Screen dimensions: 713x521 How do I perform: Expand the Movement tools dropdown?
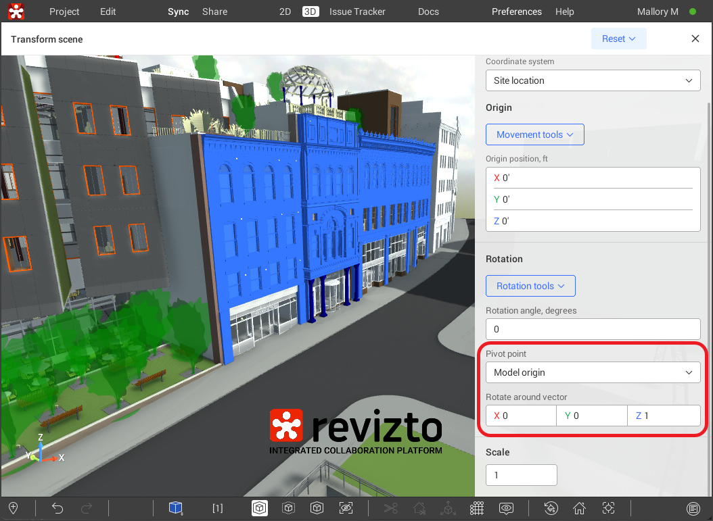coord(534,134)
